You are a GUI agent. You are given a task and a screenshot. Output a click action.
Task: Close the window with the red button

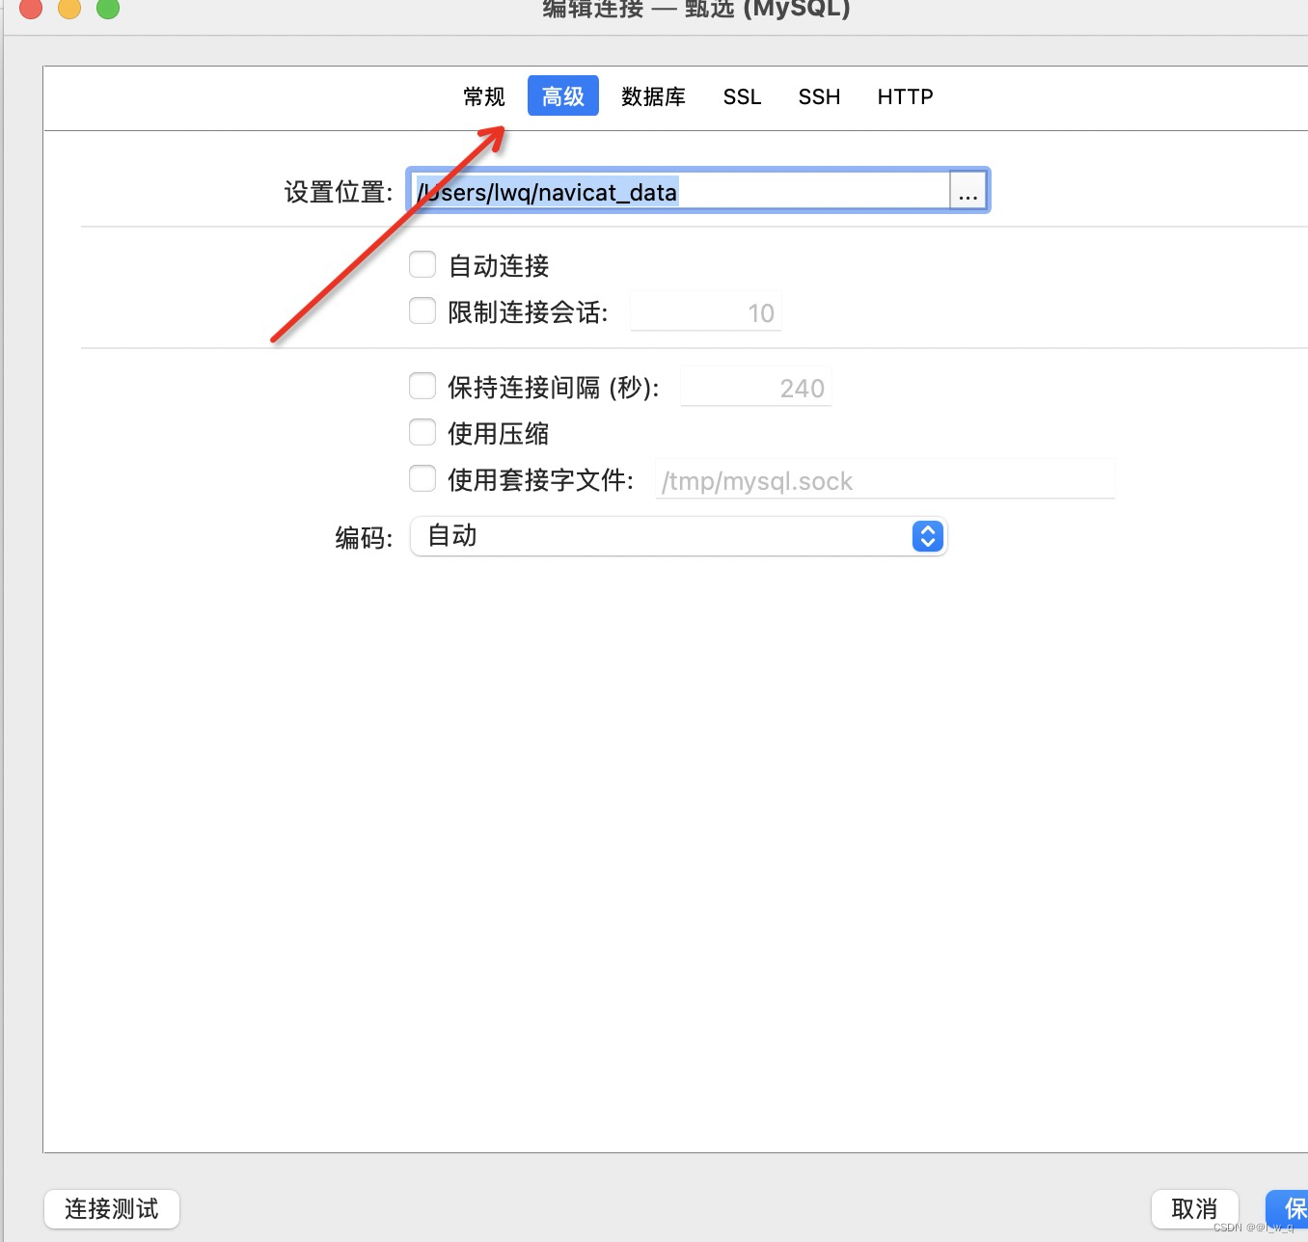pyautogui.click(x=31, y=8)
